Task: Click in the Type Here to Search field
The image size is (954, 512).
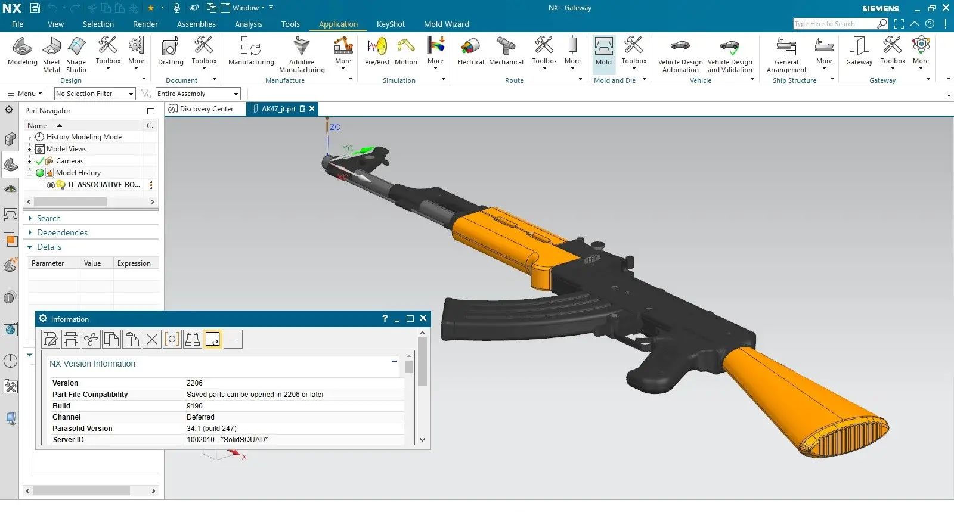Action: coord(834,24)
